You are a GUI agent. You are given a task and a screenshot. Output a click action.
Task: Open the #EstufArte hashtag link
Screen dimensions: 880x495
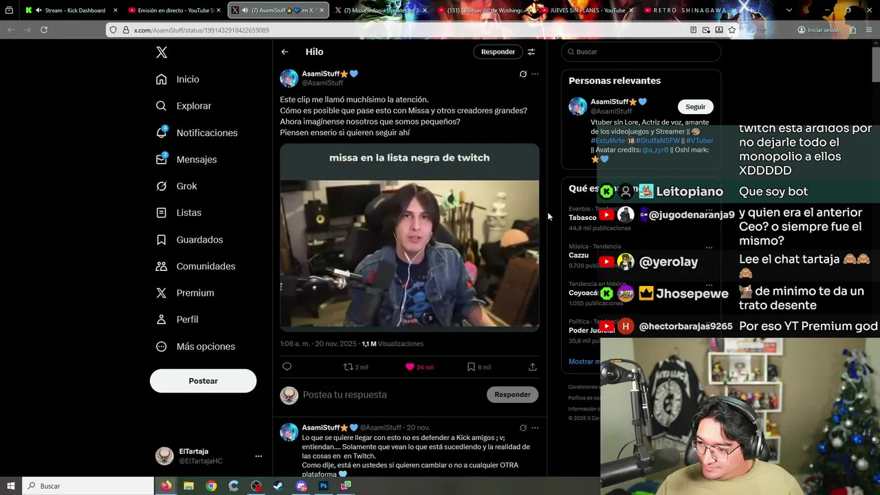click(x=608, y=141)
